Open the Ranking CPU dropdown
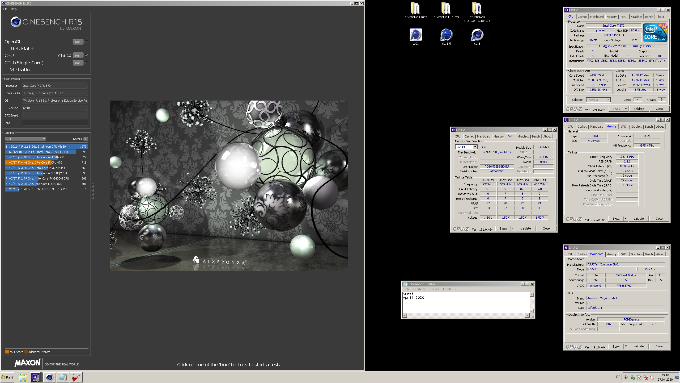This screenshot has width=680, height=383. click(x=25, y=139)
